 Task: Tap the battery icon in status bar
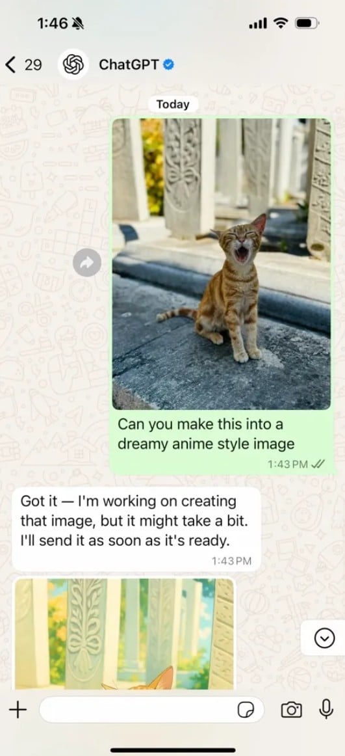pos(307,23)
